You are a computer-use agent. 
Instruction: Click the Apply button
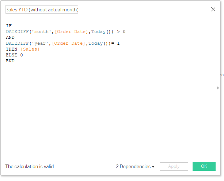tap(174, 166)
